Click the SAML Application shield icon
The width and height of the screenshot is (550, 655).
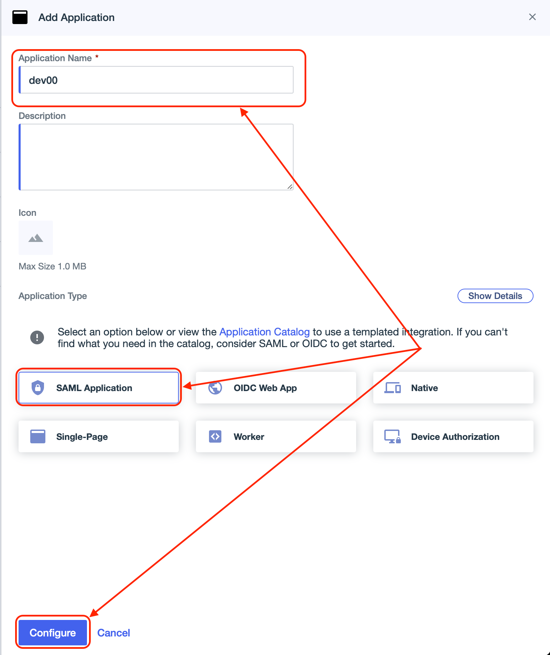pyautogui.click(x=38, y=388)
